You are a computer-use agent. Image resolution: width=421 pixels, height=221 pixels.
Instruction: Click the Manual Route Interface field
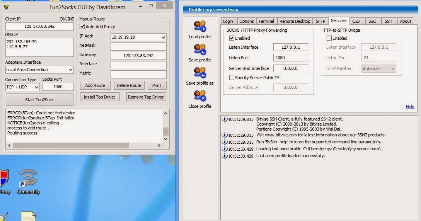[138, 65]
